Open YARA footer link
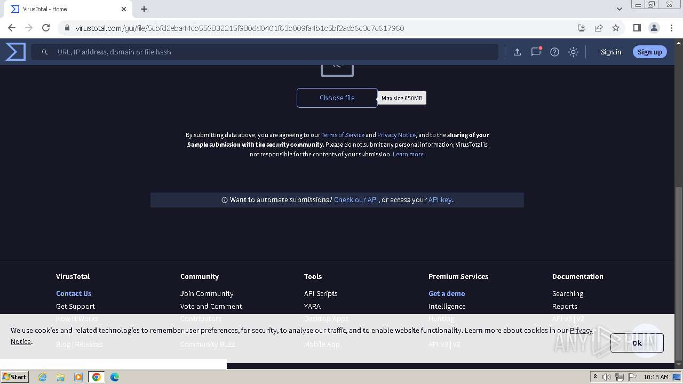Viewport: 683px width, 384px height. [x=312, y=306]
